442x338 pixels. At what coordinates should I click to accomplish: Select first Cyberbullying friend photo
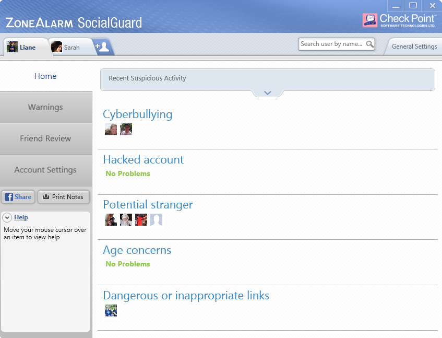tap(111, 129)
